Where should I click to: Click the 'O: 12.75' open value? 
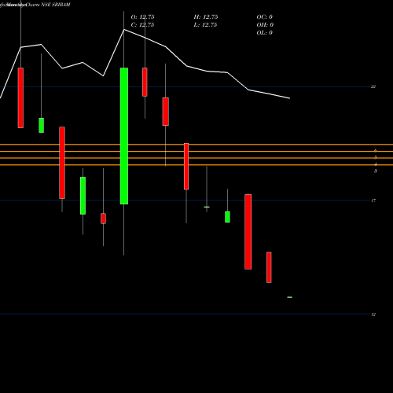[x=142, y=17]
